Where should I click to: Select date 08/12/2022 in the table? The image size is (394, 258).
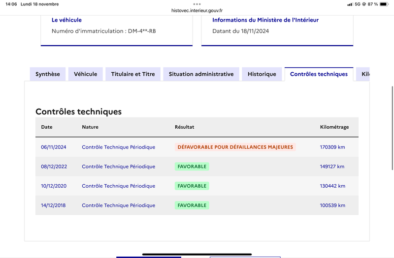(x=54, y=167)
